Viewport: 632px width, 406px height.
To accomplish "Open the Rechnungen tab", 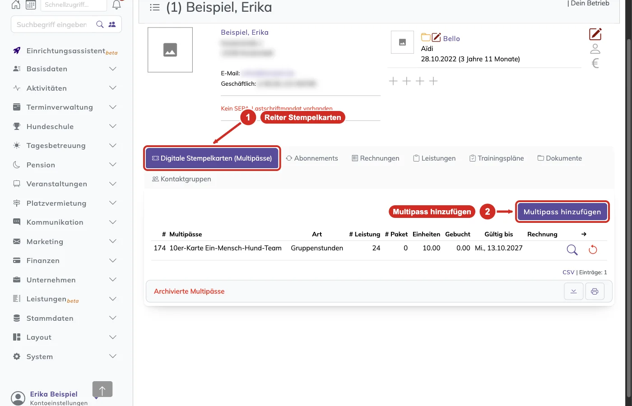I will 376,158.
